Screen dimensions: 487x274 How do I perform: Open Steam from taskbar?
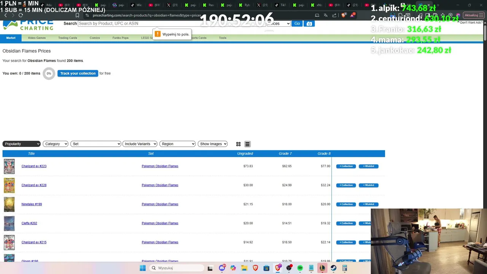point(334,268)
